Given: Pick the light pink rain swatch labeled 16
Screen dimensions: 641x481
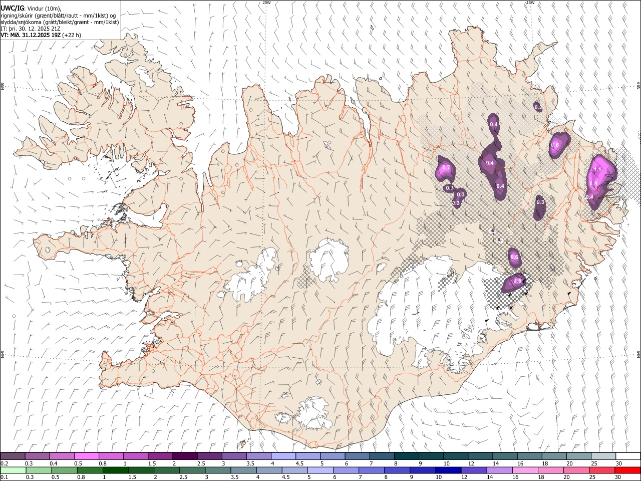Looking at the screenshot, I should pyautogui.click(x=526, y=470).
